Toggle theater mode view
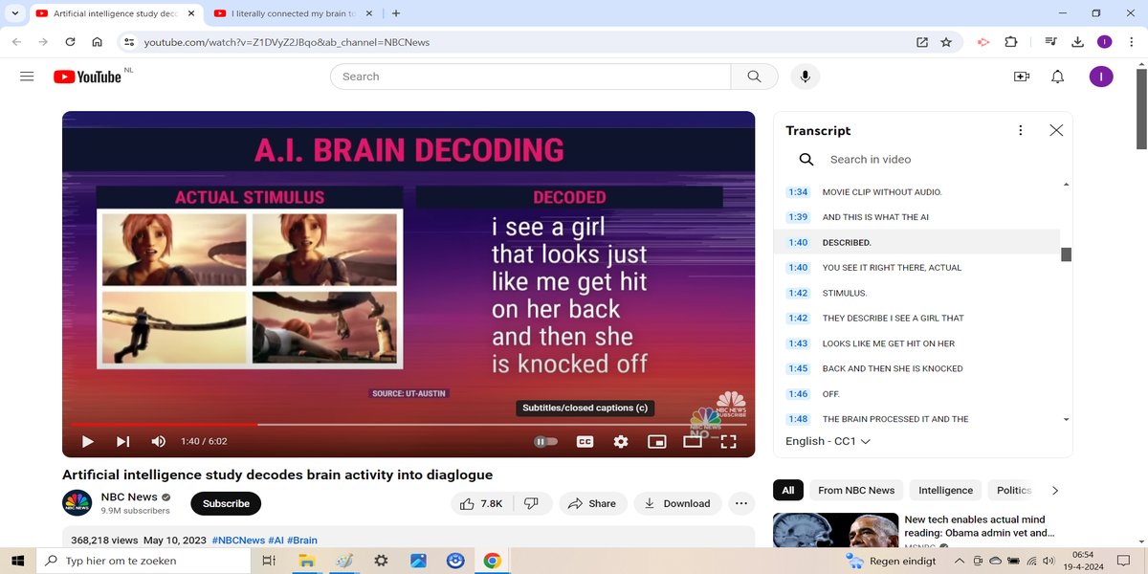Screen dimensions: 1148x574 click(x=693, y=441)
